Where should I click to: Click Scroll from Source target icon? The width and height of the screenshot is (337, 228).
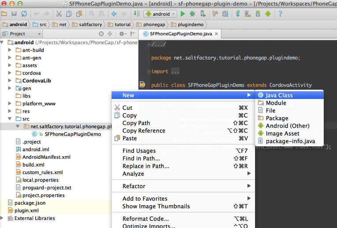point(101,34)
